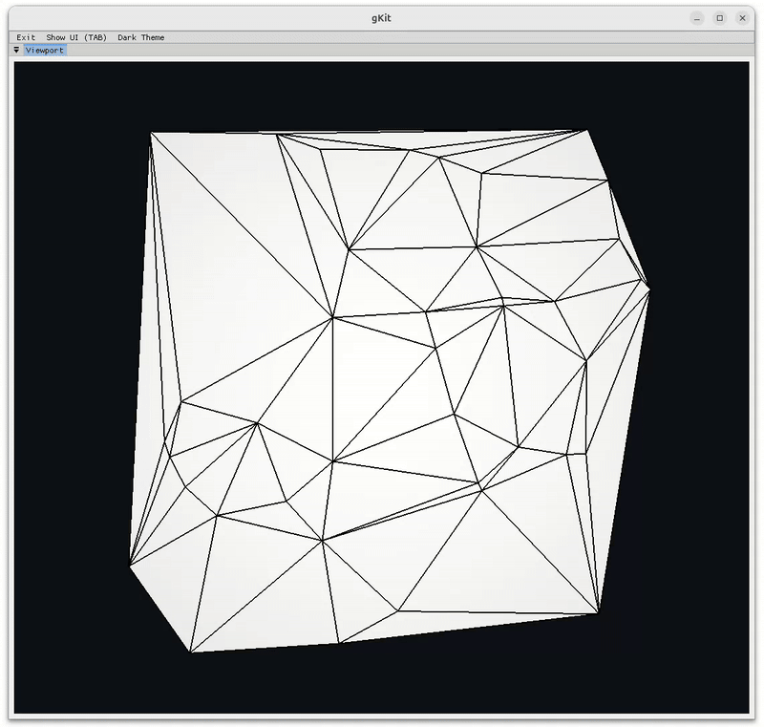Collapse the Viewport panel triangle
The width and height of the screenshot is (764, 727).
(16, 50)
